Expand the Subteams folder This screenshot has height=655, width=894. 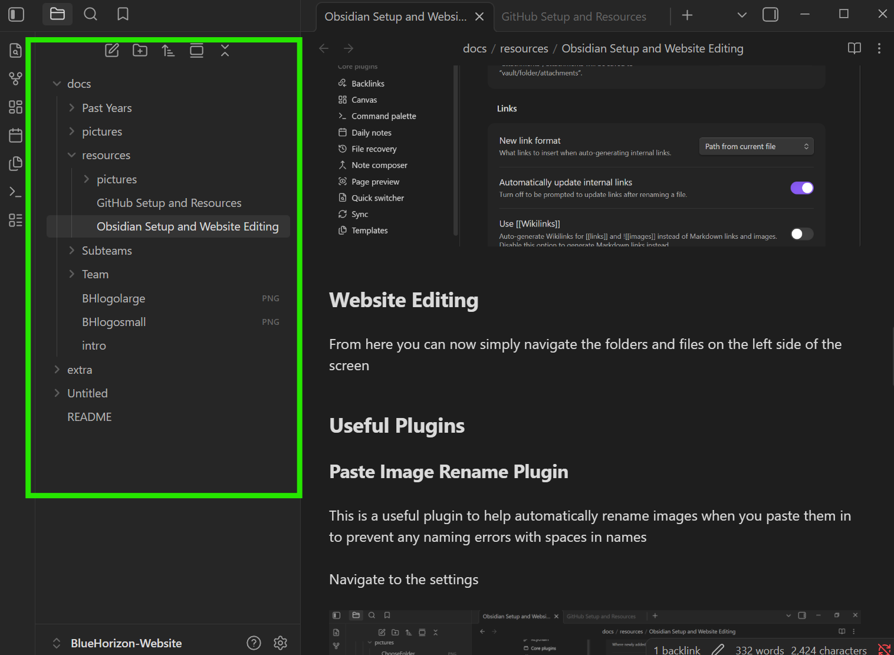coord(72,251)
